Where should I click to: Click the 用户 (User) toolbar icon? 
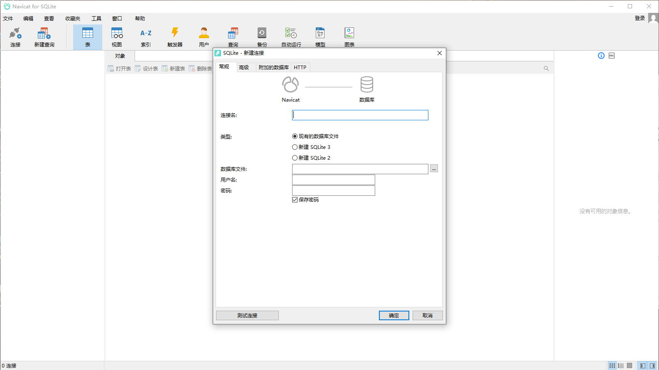tap(204, 37)
